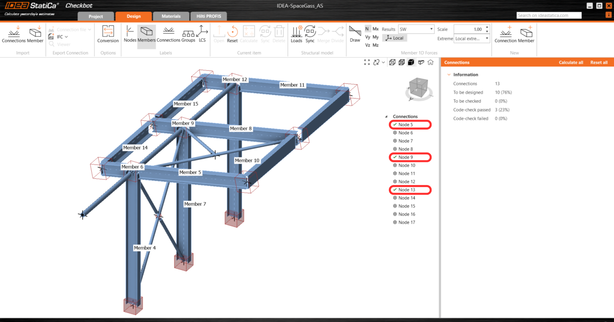Increase Scale value with up stepper
614x322 pixels.
[487, 27]
